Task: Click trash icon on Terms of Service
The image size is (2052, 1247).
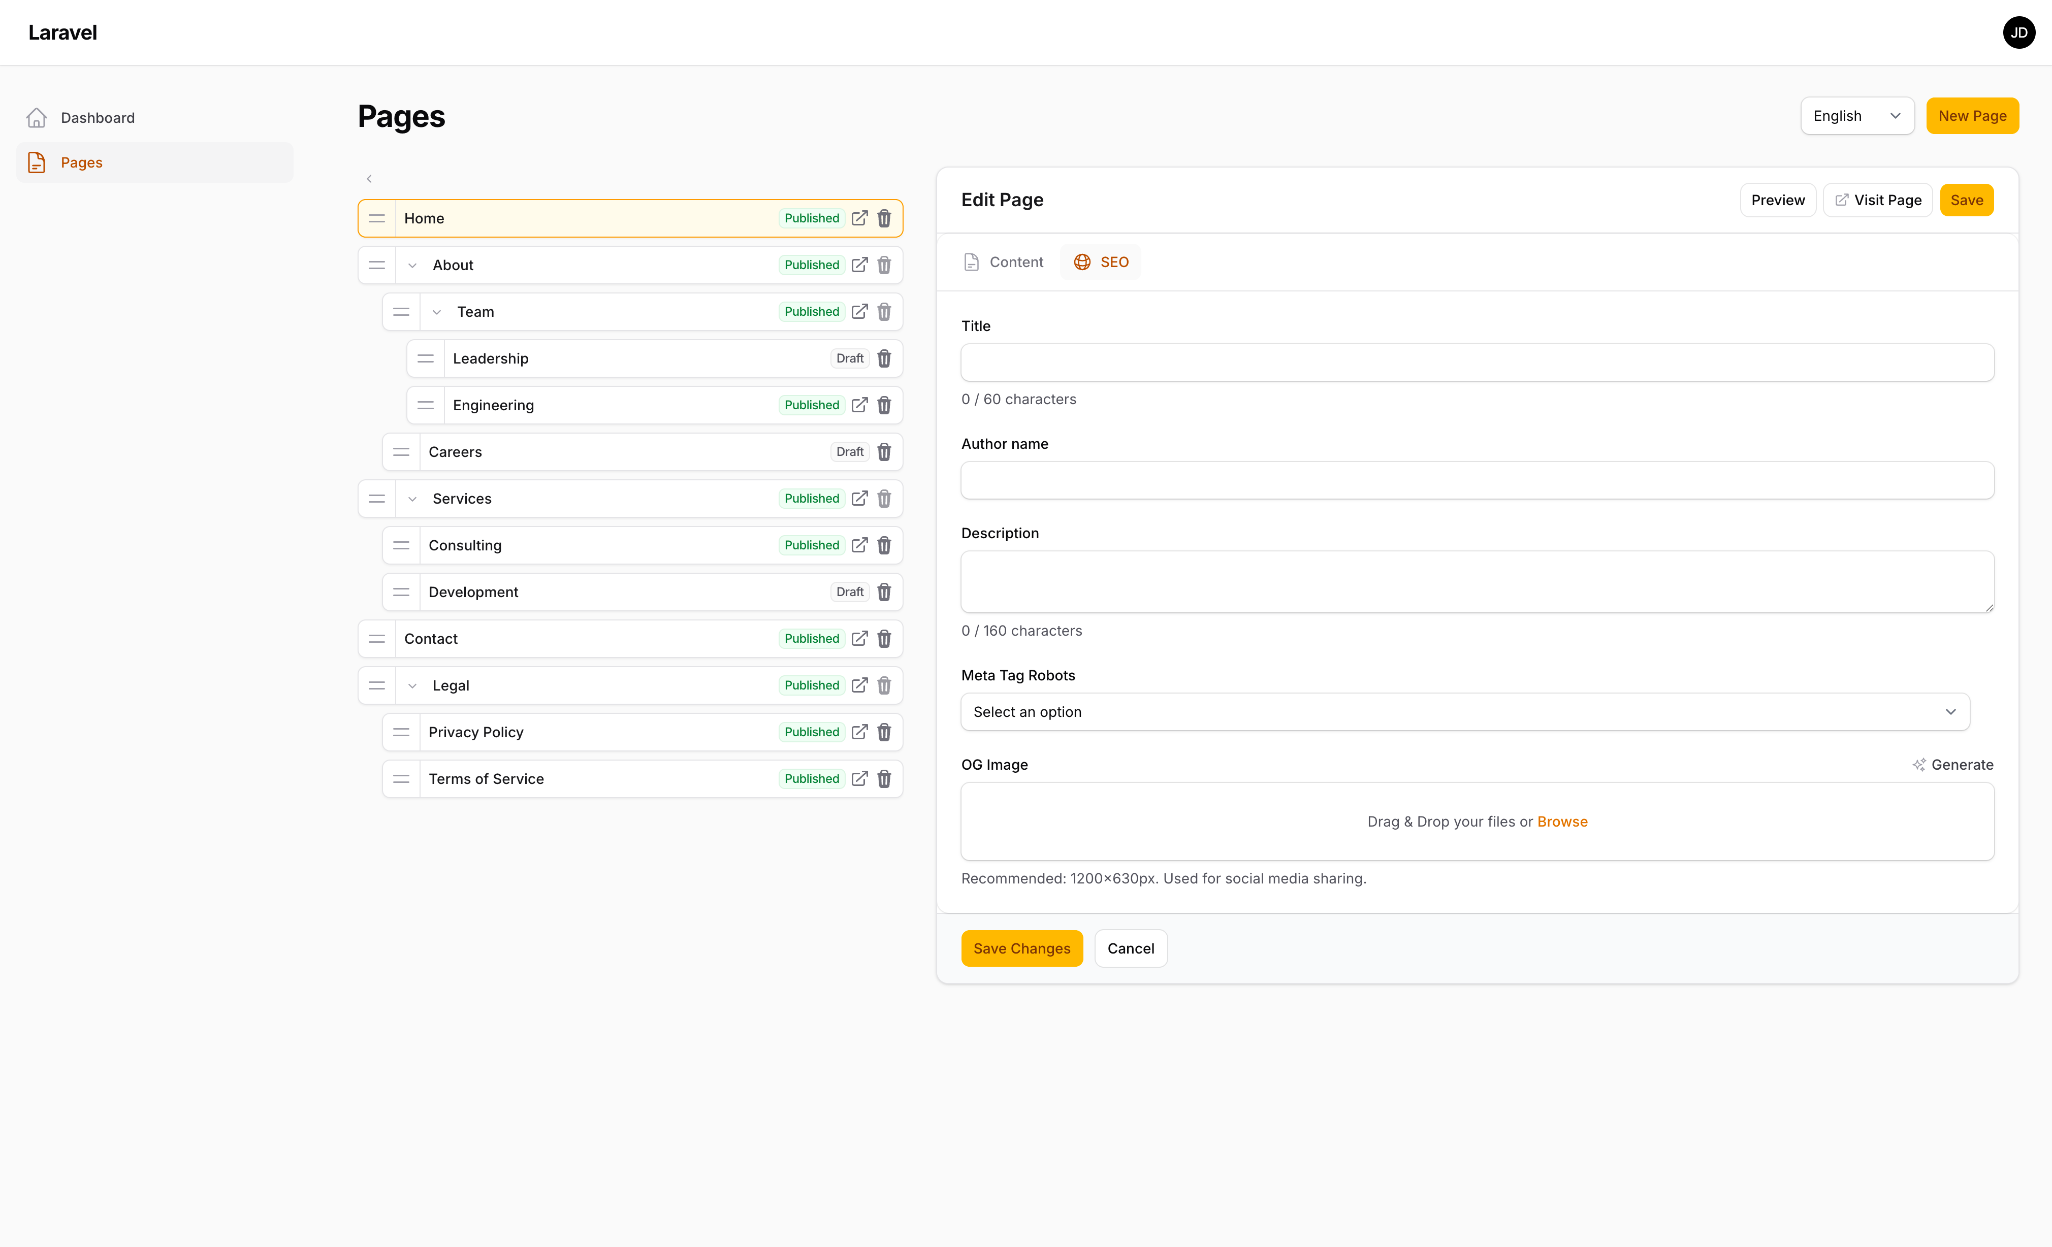Action: 884,779
